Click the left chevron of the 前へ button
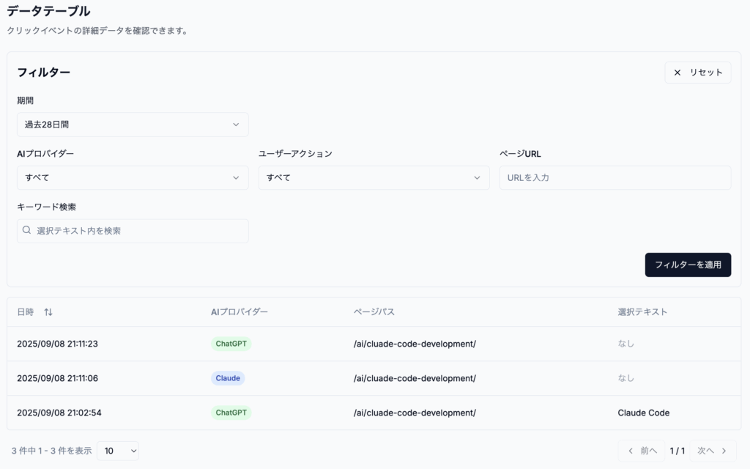Screen dimensions: 750x469 631,451
